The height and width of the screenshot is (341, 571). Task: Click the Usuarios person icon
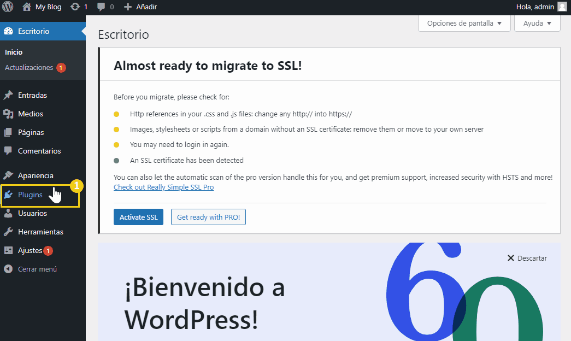(8, 213)
